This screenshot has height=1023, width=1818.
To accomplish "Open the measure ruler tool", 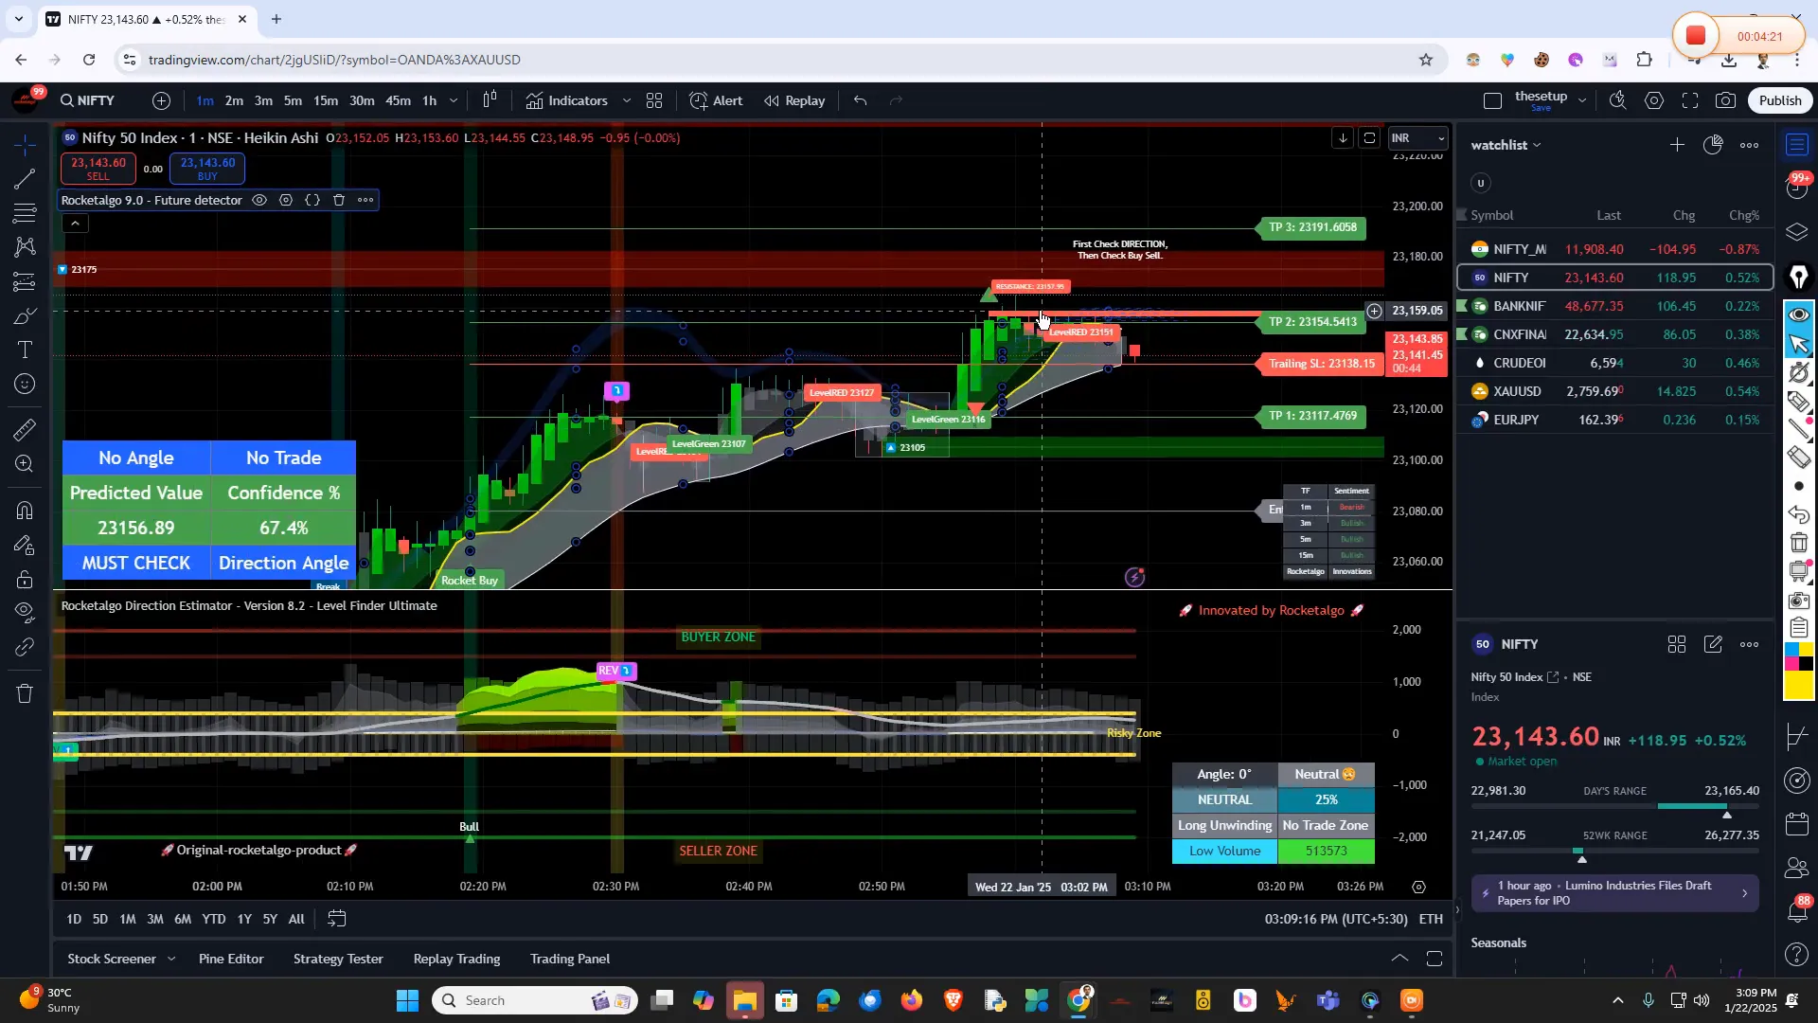I will (26, 430).
